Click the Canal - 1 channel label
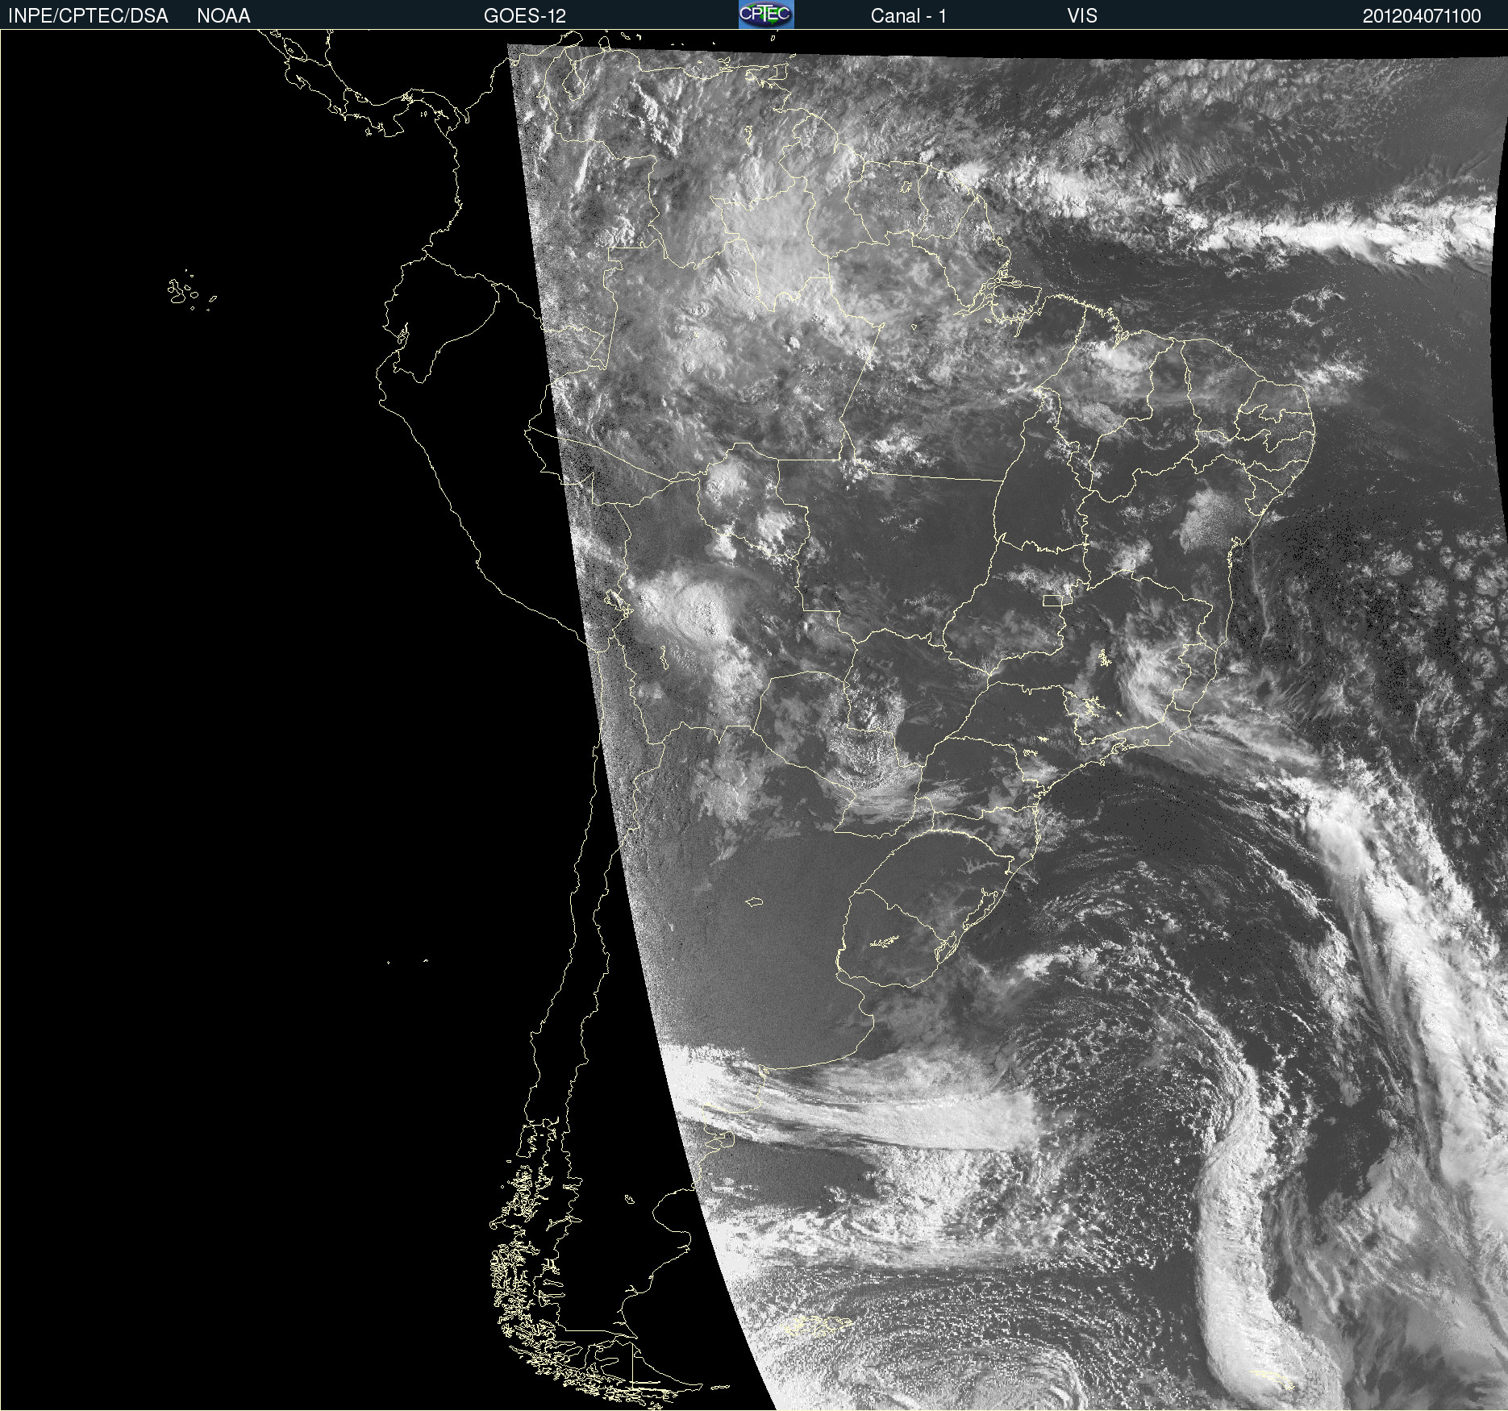Image resolution: width=1508 pixels, height=1411 pixels. (x=908, y=16)
